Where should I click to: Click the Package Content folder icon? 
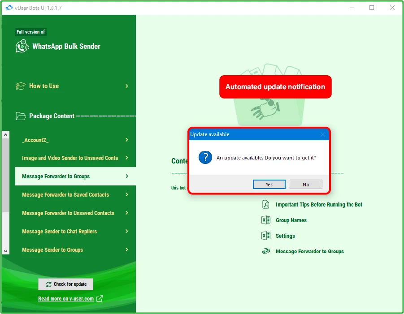[x=21, y=116]
